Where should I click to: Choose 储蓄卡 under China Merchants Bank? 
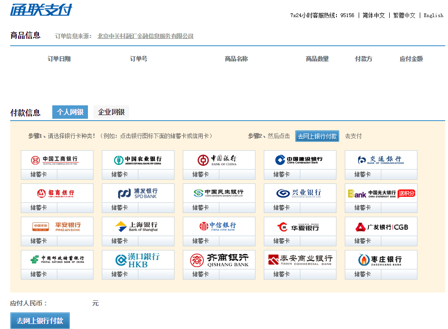39,207
